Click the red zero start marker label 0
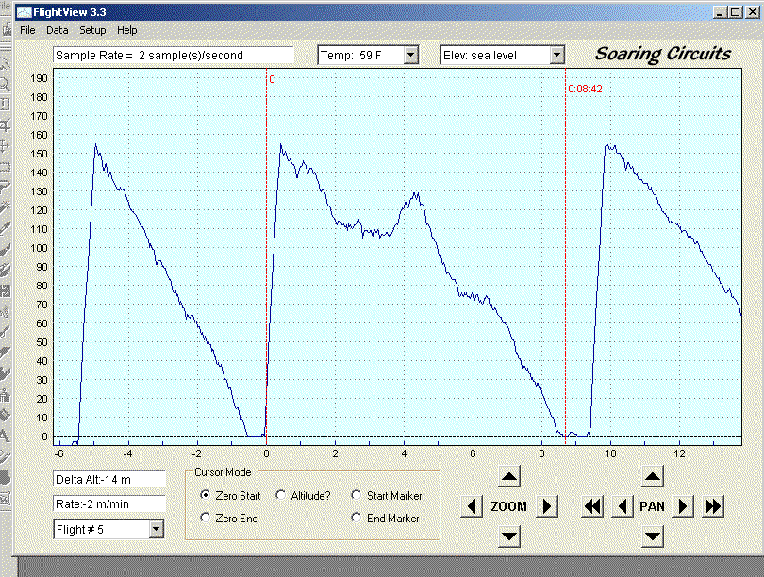The image size is (764, 577). (272, 79)
